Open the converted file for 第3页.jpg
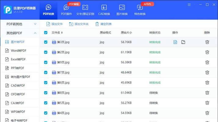 (x=175, y=42)
